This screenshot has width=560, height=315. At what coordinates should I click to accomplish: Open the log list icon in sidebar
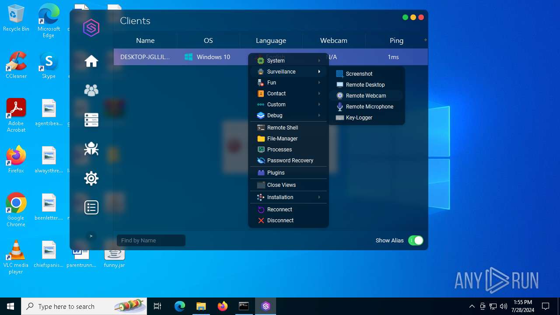click(91, 207)
